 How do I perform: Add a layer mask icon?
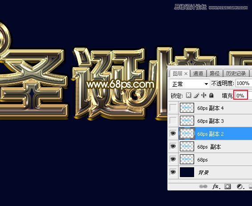pos(228,186)
